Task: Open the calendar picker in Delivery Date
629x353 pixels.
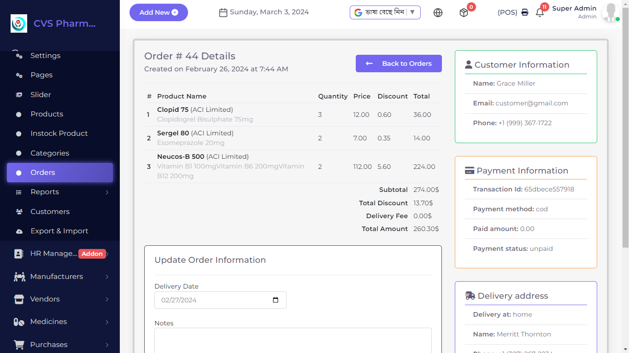Action: click(x=276, y=300)
